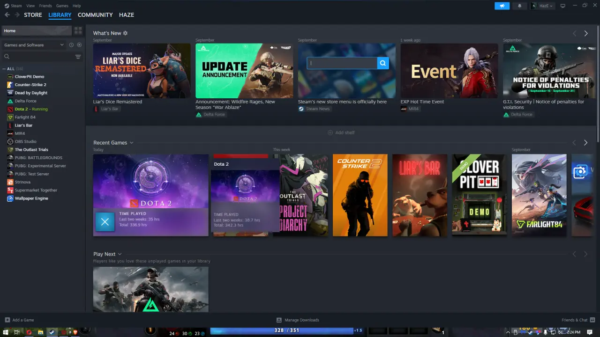The width and height of the screenshot is (600, 337).
Task: Select Dead by Daylight in the library list
Action: tap(31, 93)
